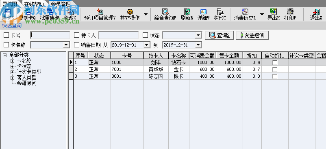Open 预订项目管理 booking management icon
Viewport: 326px width, 149px height.
click(100, 12)
